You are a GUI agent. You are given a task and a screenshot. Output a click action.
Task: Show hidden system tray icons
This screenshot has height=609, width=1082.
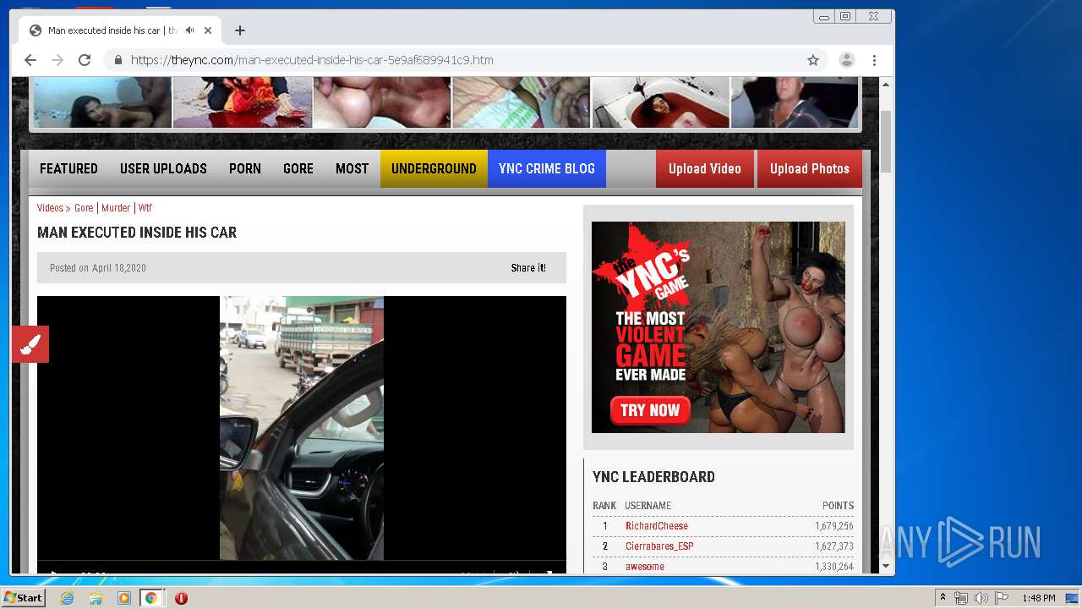(x=943, y=598)
